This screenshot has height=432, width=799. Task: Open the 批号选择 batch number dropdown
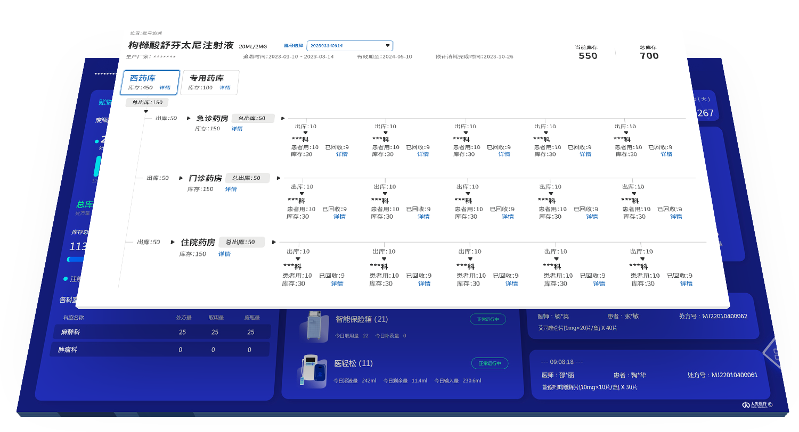pos(350,46)
